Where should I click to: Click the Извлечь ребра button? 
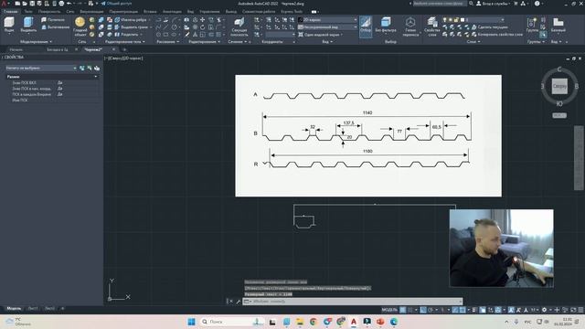(131, 20)
